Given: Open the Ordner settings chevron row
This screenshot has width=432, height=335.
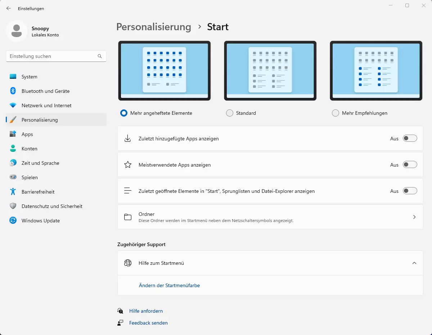Looking at the screenshot, I should click(x=270, y=217).
